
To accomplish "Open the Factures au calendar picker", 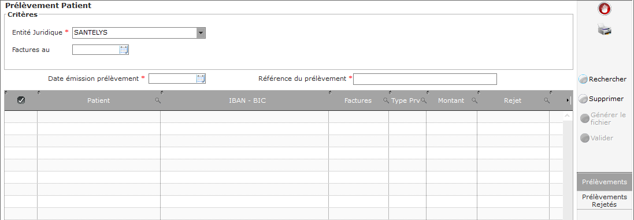I will 124,50.
